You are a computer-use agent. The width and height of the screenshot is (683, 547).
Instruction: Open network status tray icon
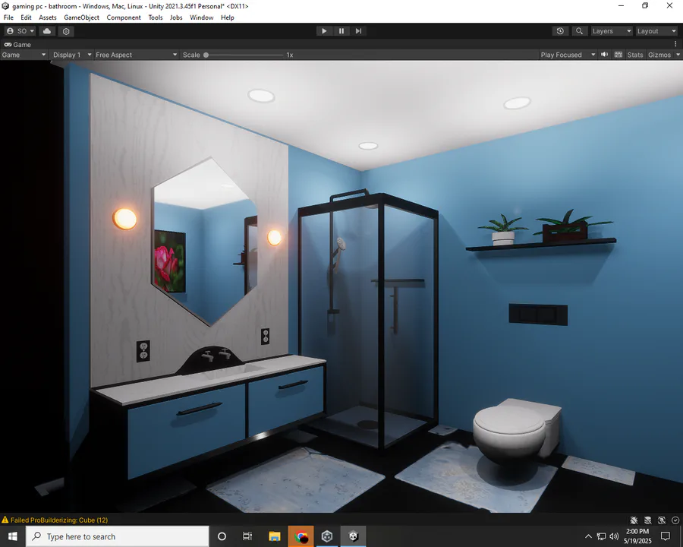pos(601,536)
